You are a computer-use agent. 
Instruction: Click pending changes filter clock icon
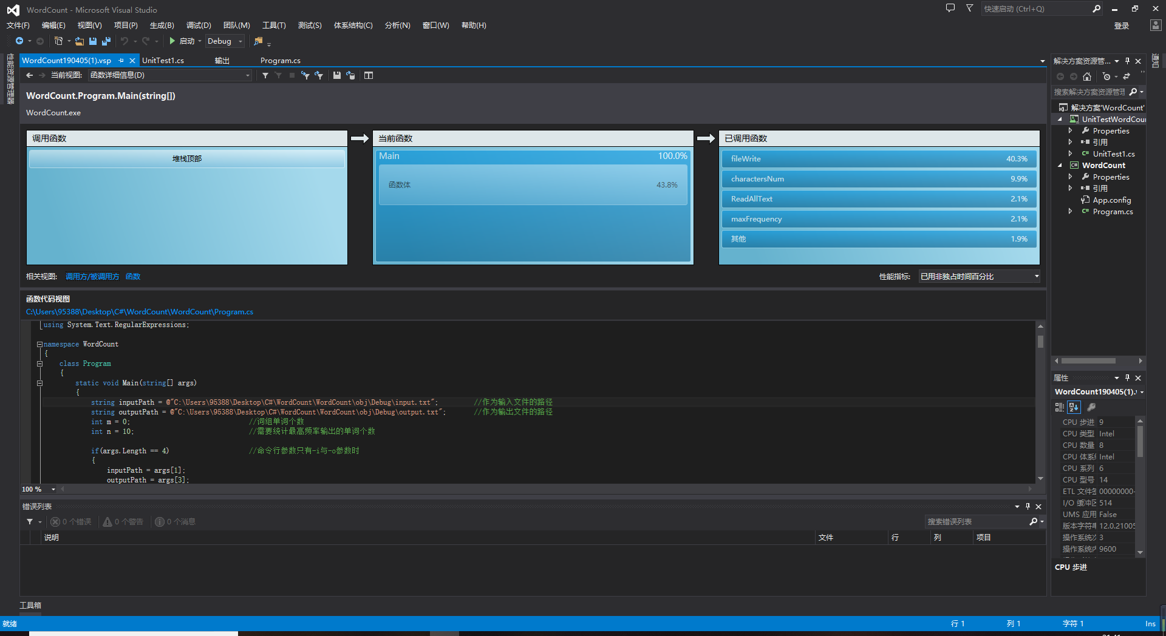[x=1106, y=76]
